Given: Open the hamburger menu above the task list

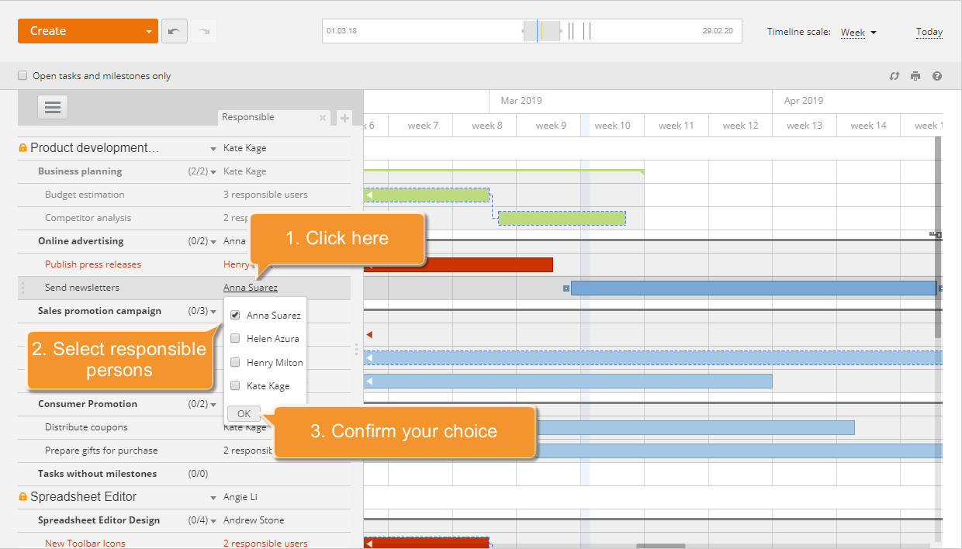Looking at the screenshot, I should coord(52,107).
